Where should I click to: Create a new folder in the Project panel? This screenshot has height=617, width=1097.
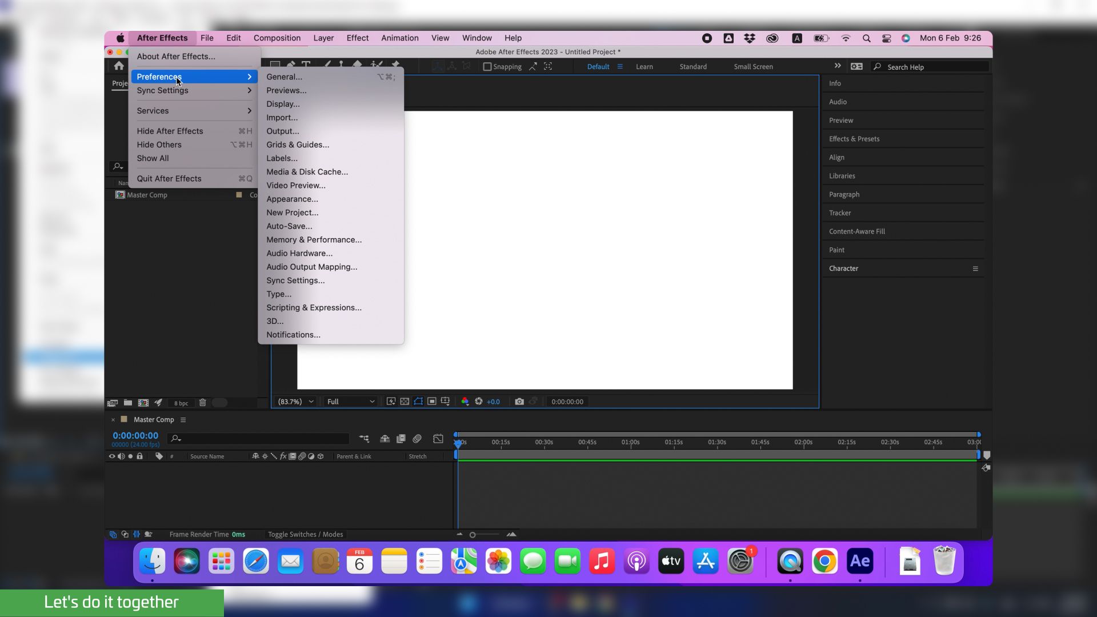coord(128,403)
